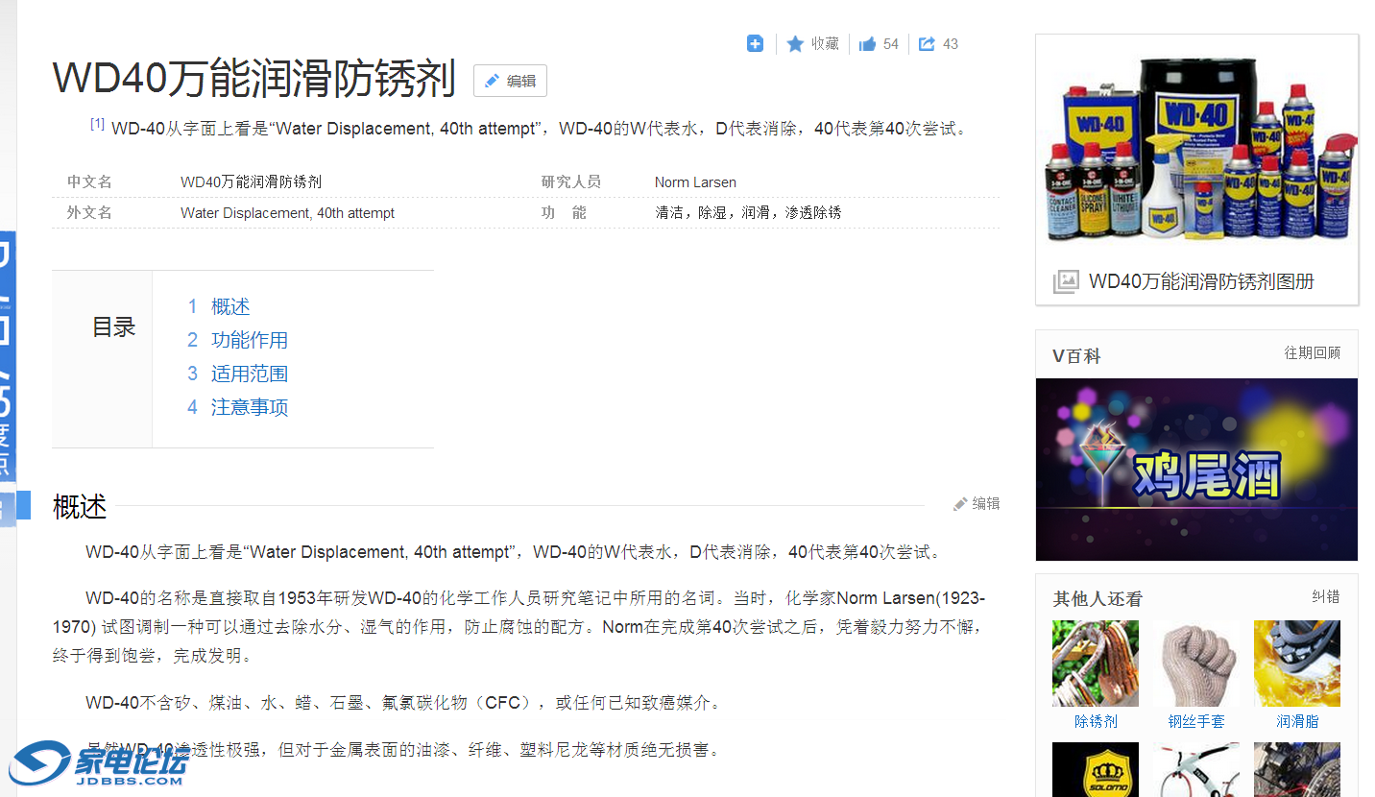Image resolution: width=1375 pixels, height=797 pixels.
Task: Click the 家电论坛 JDBBS logo
Action: click(x=96, y=765)
